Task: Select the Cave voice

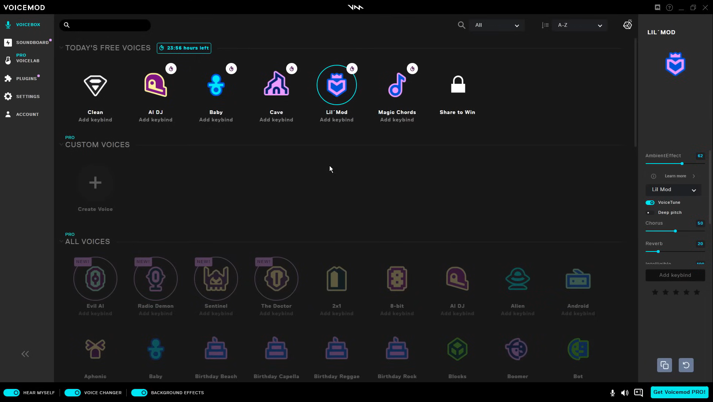Action: [x=277, y=85]
